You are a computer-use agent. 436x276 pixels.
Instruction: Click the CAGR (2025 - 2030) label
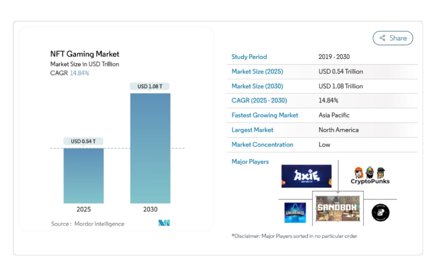tap(259, 101)
